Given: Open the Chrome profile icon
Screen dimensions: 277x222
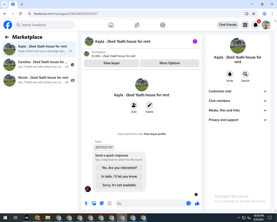Looking at the screenshot, I should click(264, 14).
